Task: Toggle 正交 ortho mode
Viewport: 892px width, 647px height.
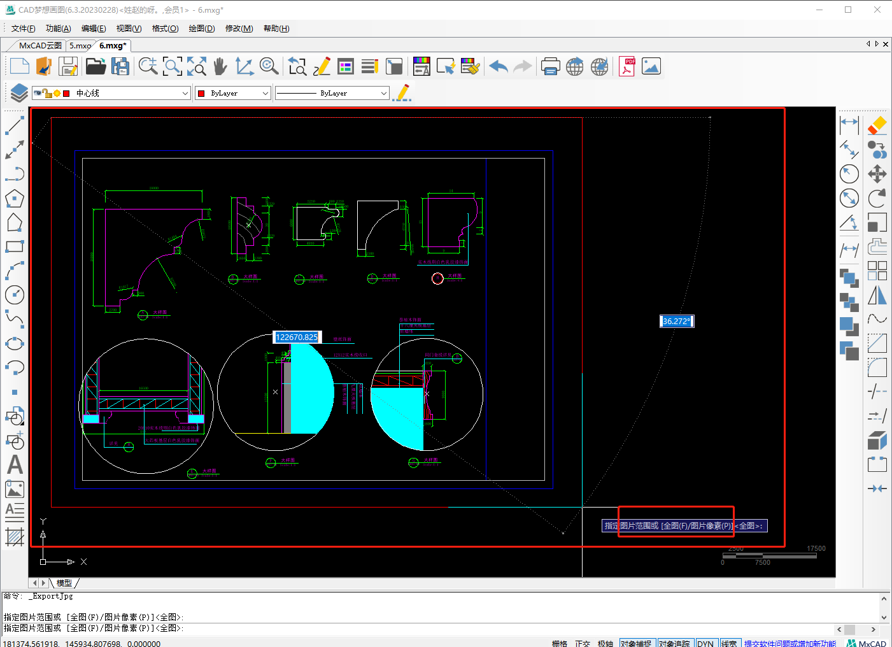Action: (583, 643)
